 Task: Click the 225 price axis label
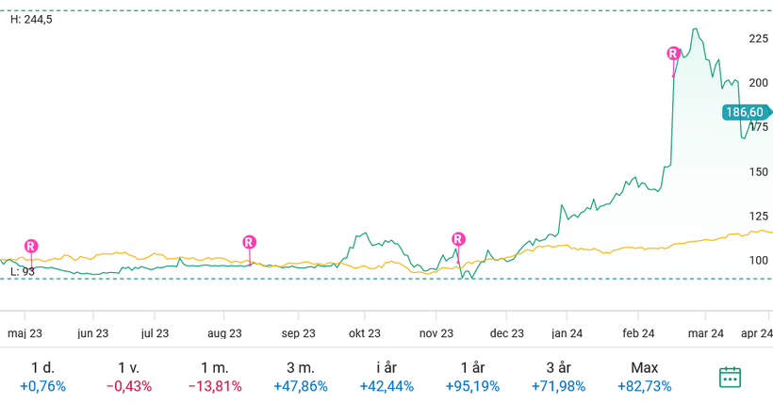[758, 40]
